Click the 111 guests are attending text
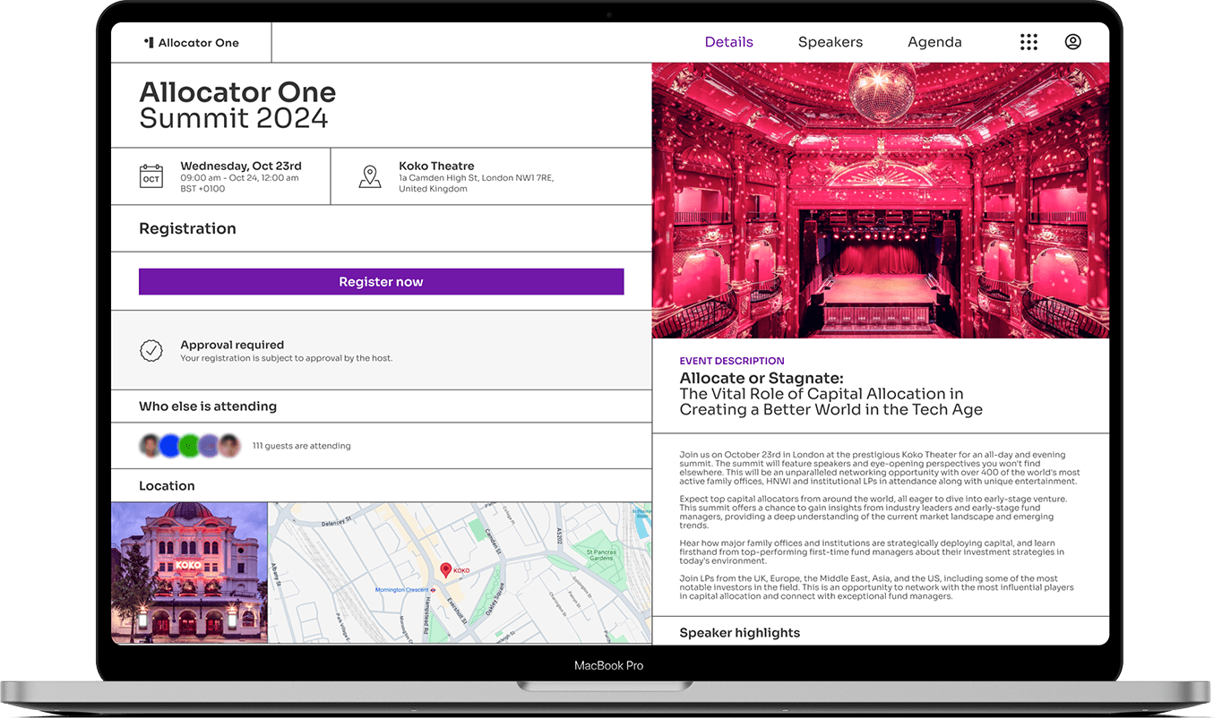The width and height of the screenshot is (1222, 718). (x=302, y=446)
